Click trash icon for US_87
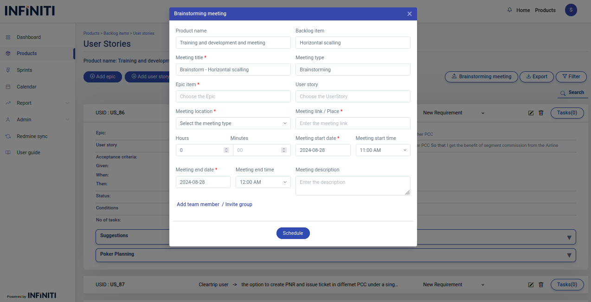 pyautogui.click(x=541, y=285)
